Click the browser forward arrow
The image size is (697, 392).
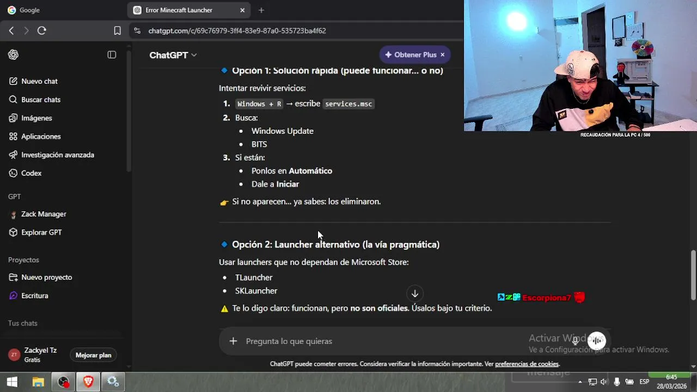(26, 31)
